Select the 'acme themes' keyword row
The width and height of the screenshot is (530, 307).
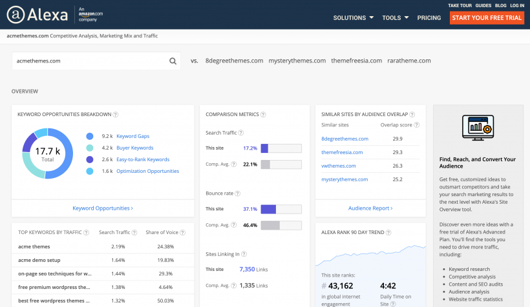tap(103, 246)
